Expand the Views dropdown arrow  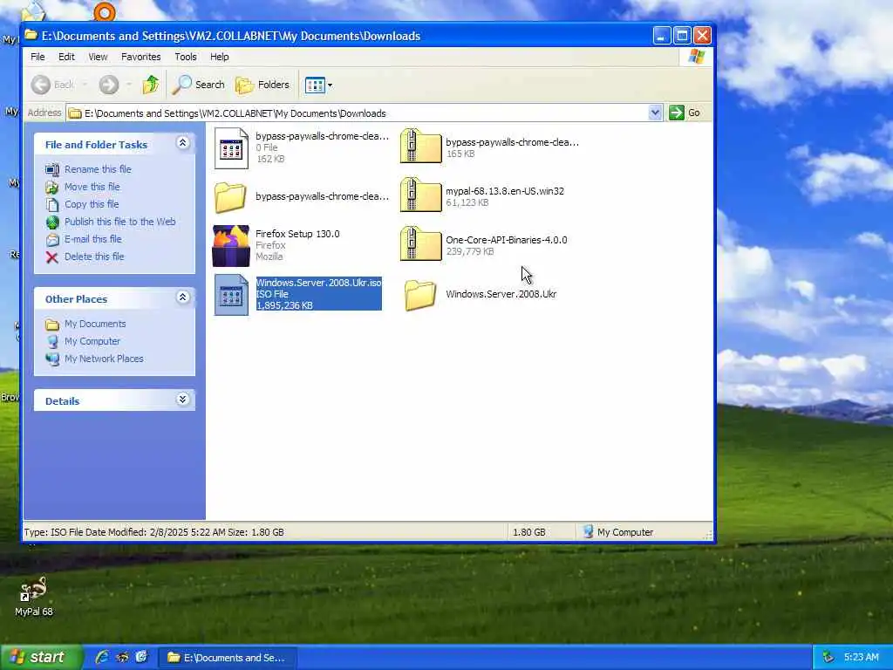pyautogui.click(x=330, y=85)
